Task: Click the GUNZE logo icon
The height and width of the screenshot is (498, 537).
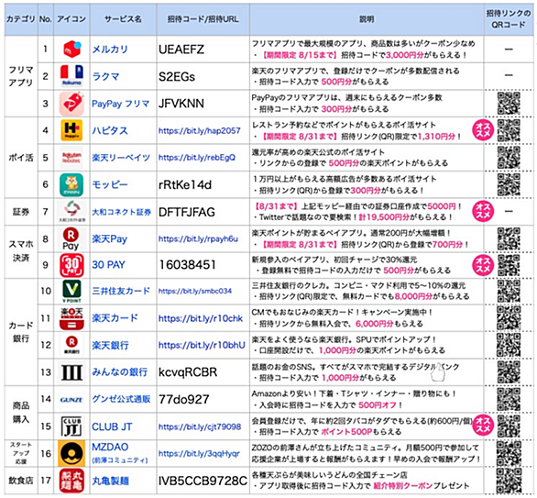Action: [71, 400]
